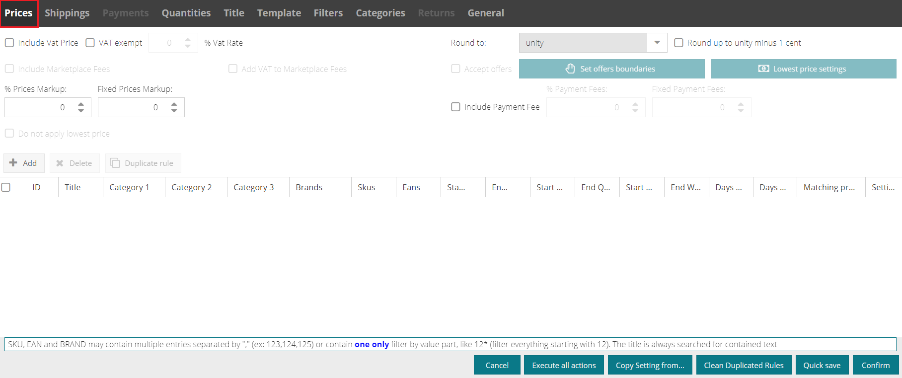Open the Quantities tab

tap(186, 13)
